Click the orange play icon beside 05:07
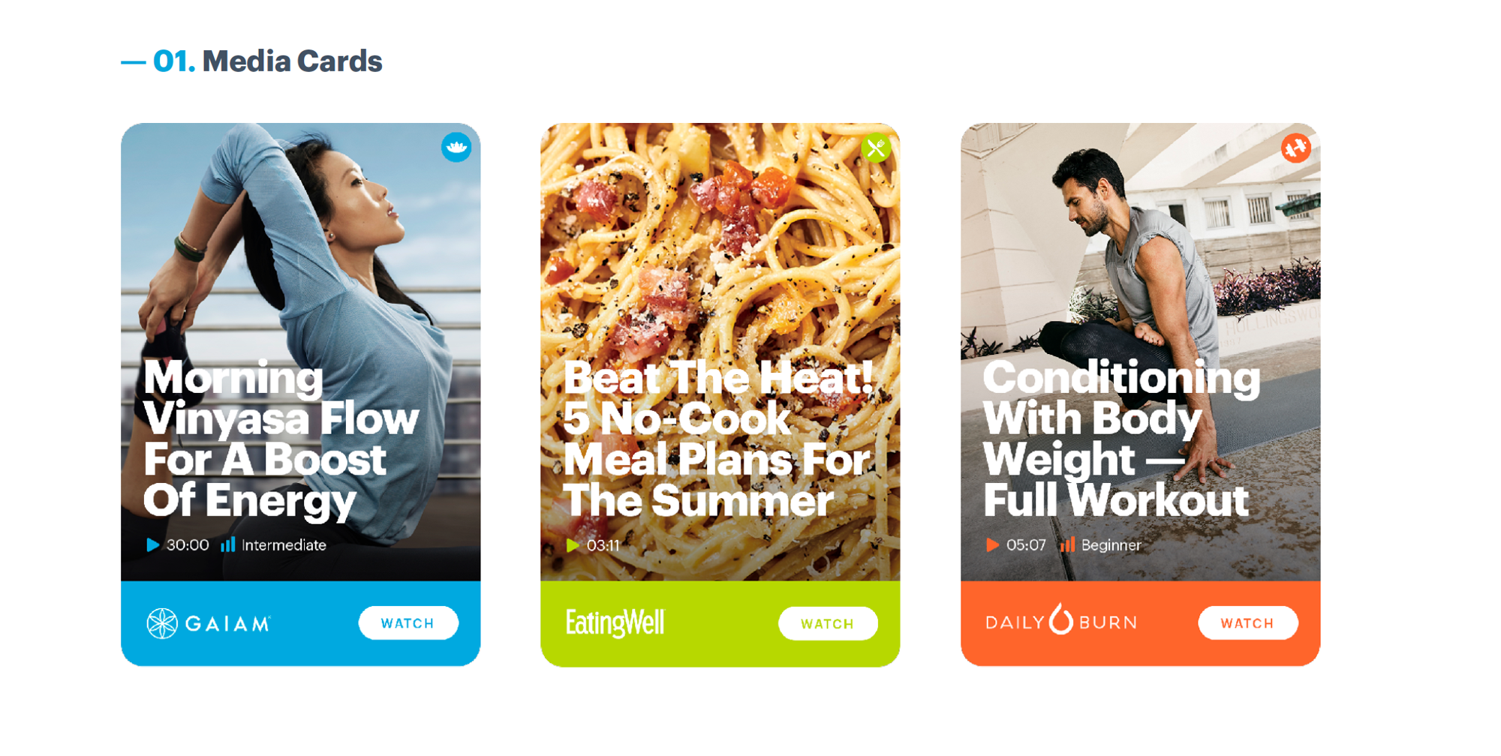The height and width of the screenshot is (756, 1501). (992, 545)
